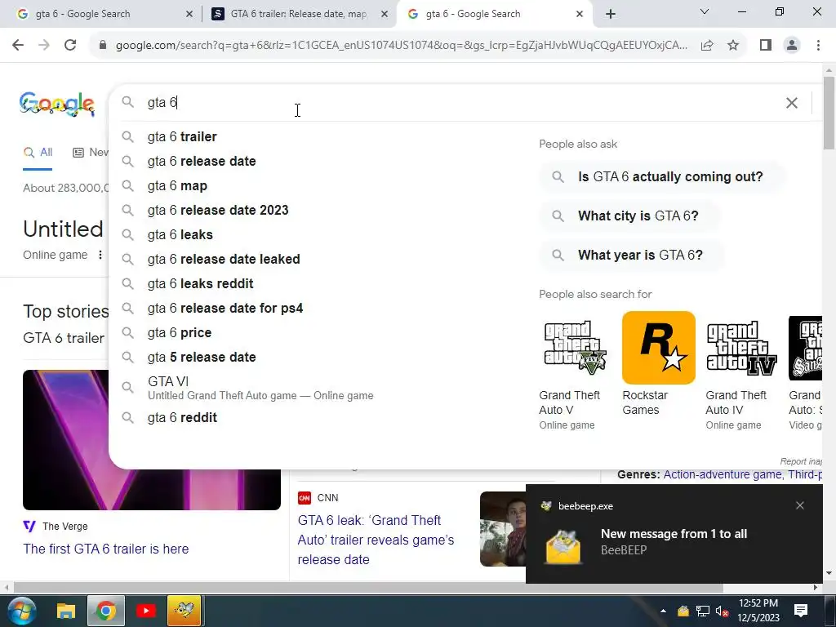Viewport: 836px width, 627px height.
Task: Go back to the previous page
Action: [18, 46]
